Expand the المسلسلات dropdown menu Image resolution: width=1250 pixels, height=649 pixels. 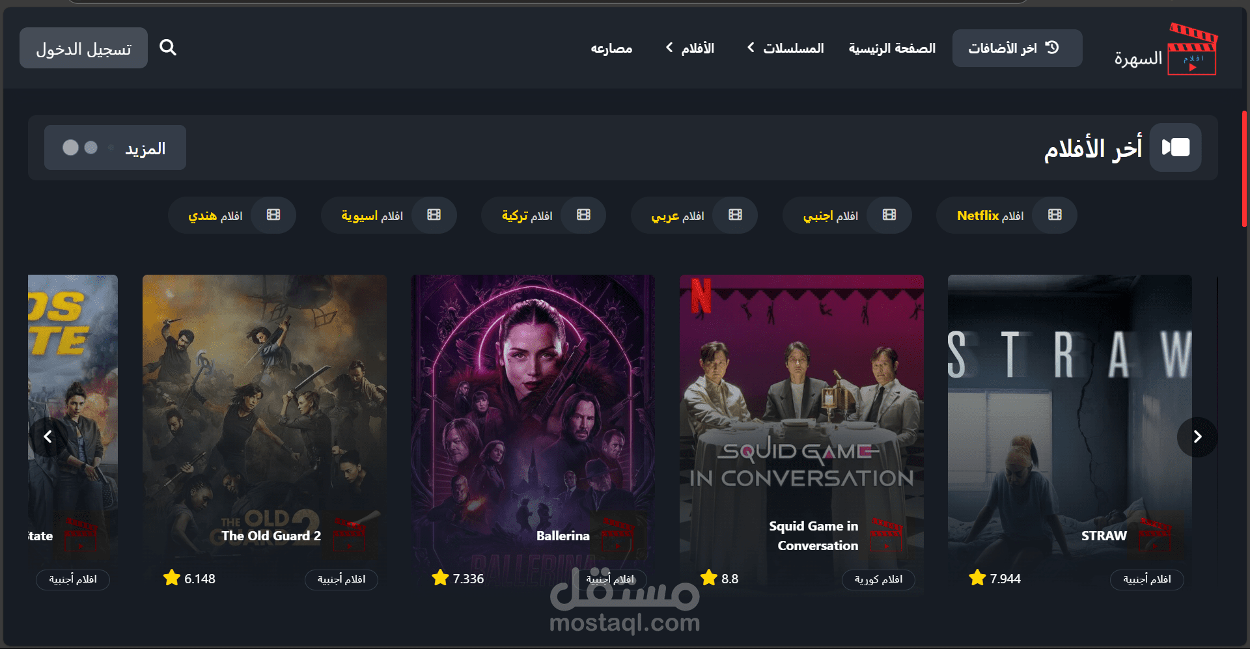(785, 48)
